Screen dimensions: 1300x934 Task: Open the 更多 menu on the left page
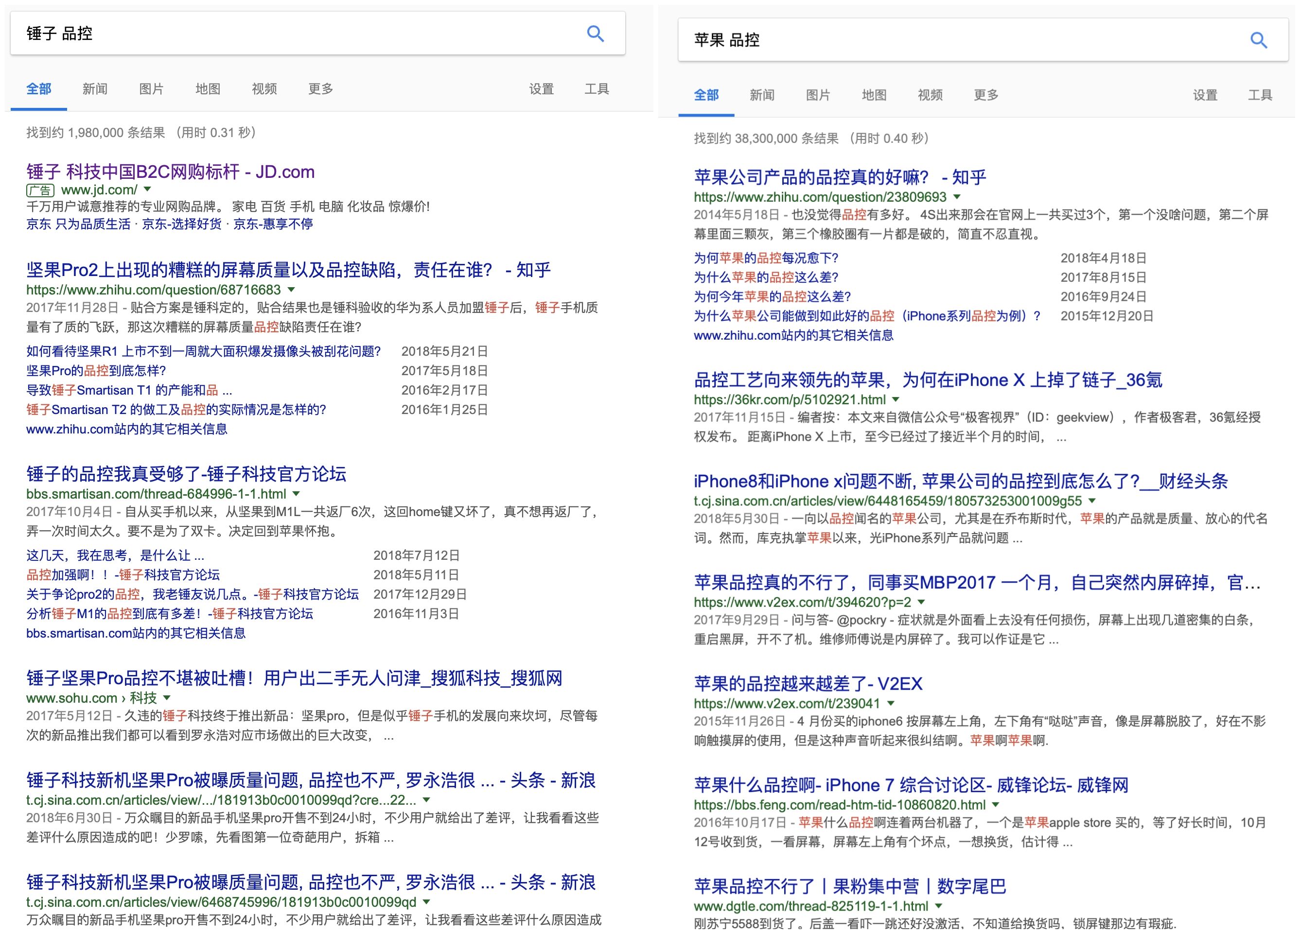pyautogui.click(x=320, y=89)
